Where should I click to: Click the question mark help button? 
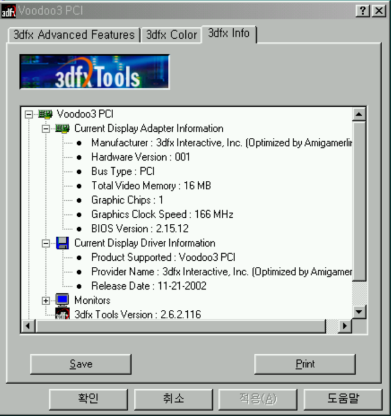point(362,11)
